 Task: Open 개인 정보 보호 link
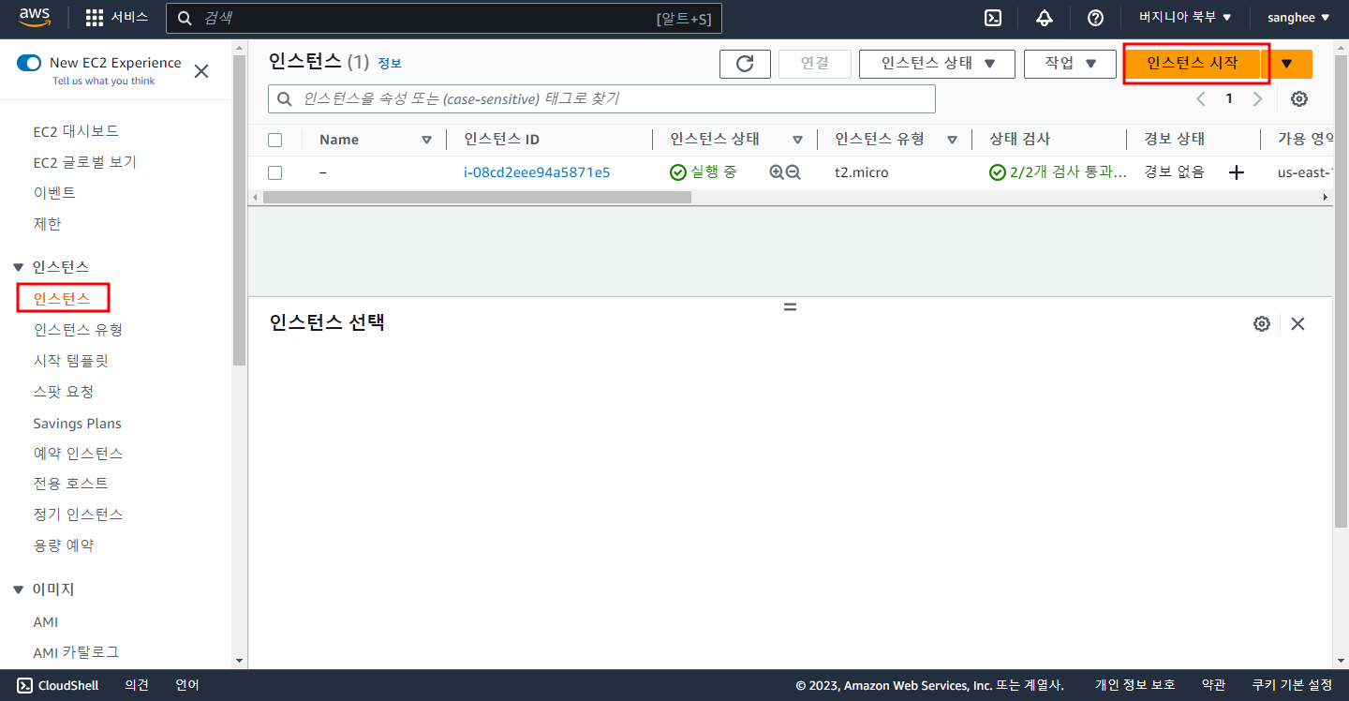pyautogui.click(x=1134, y=685)
